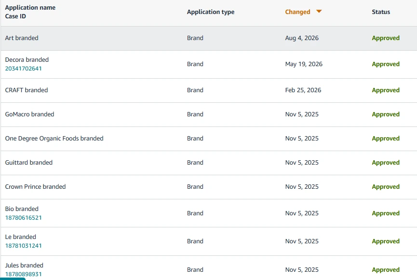Click the orange sort arrow beside Changed
Screen dimensions: 417x280
pos(319,11)
